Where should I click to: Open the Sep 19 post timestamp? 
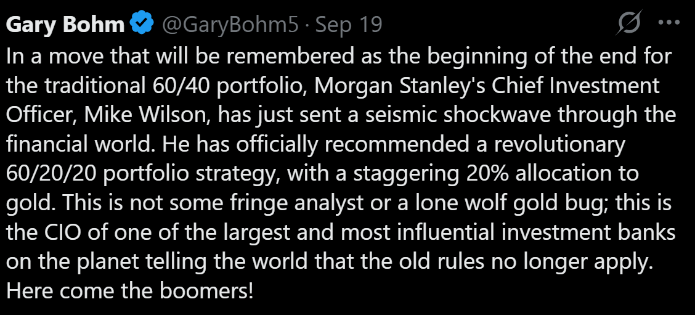tap(353, 25)
